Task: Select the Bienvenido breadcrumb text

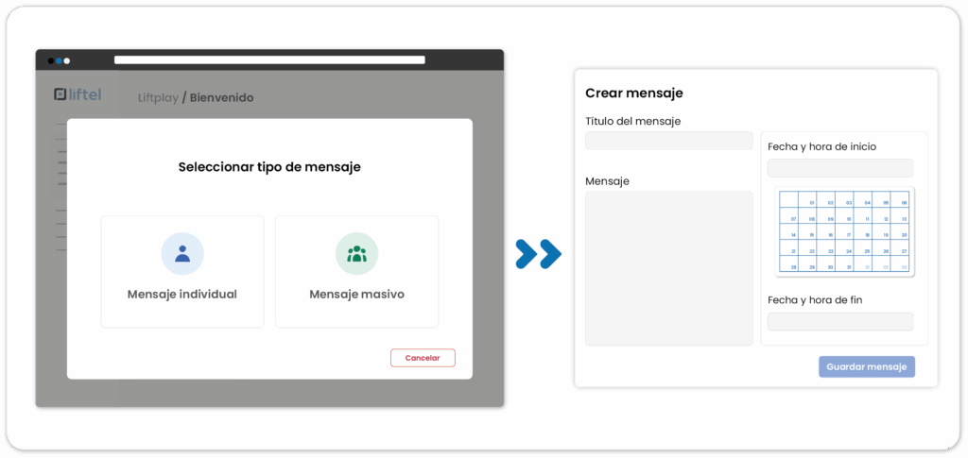Action: pyautogui.click(x=221, y=97)
